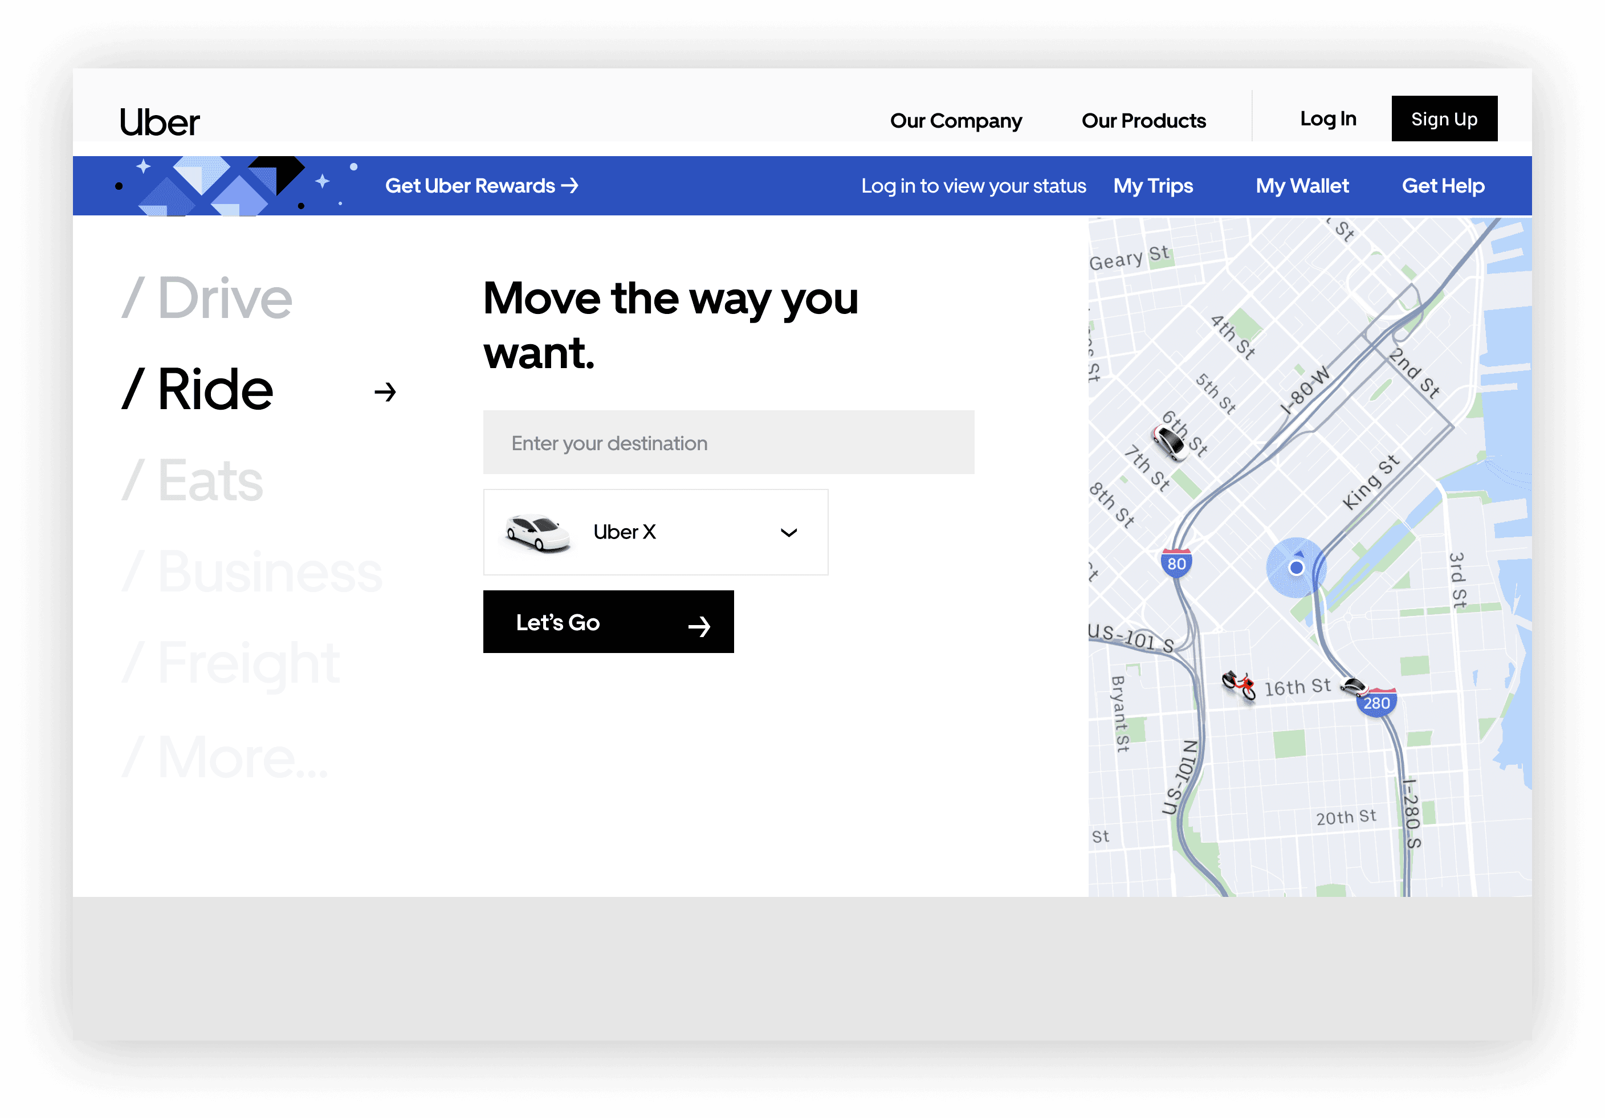
Task: Click the 20th St label on map
Action: click(x=1346, y=818)
